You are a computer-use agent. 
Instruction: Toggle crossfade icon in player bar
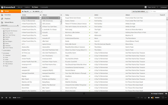pos(145,98)
